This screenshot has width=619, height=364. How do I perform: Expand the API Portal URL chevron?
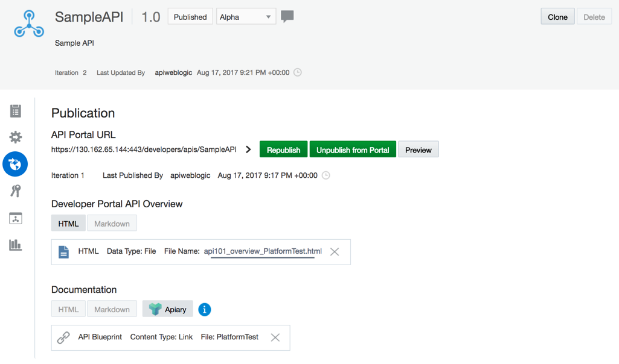pyautogui.click(x=248, y=149)
